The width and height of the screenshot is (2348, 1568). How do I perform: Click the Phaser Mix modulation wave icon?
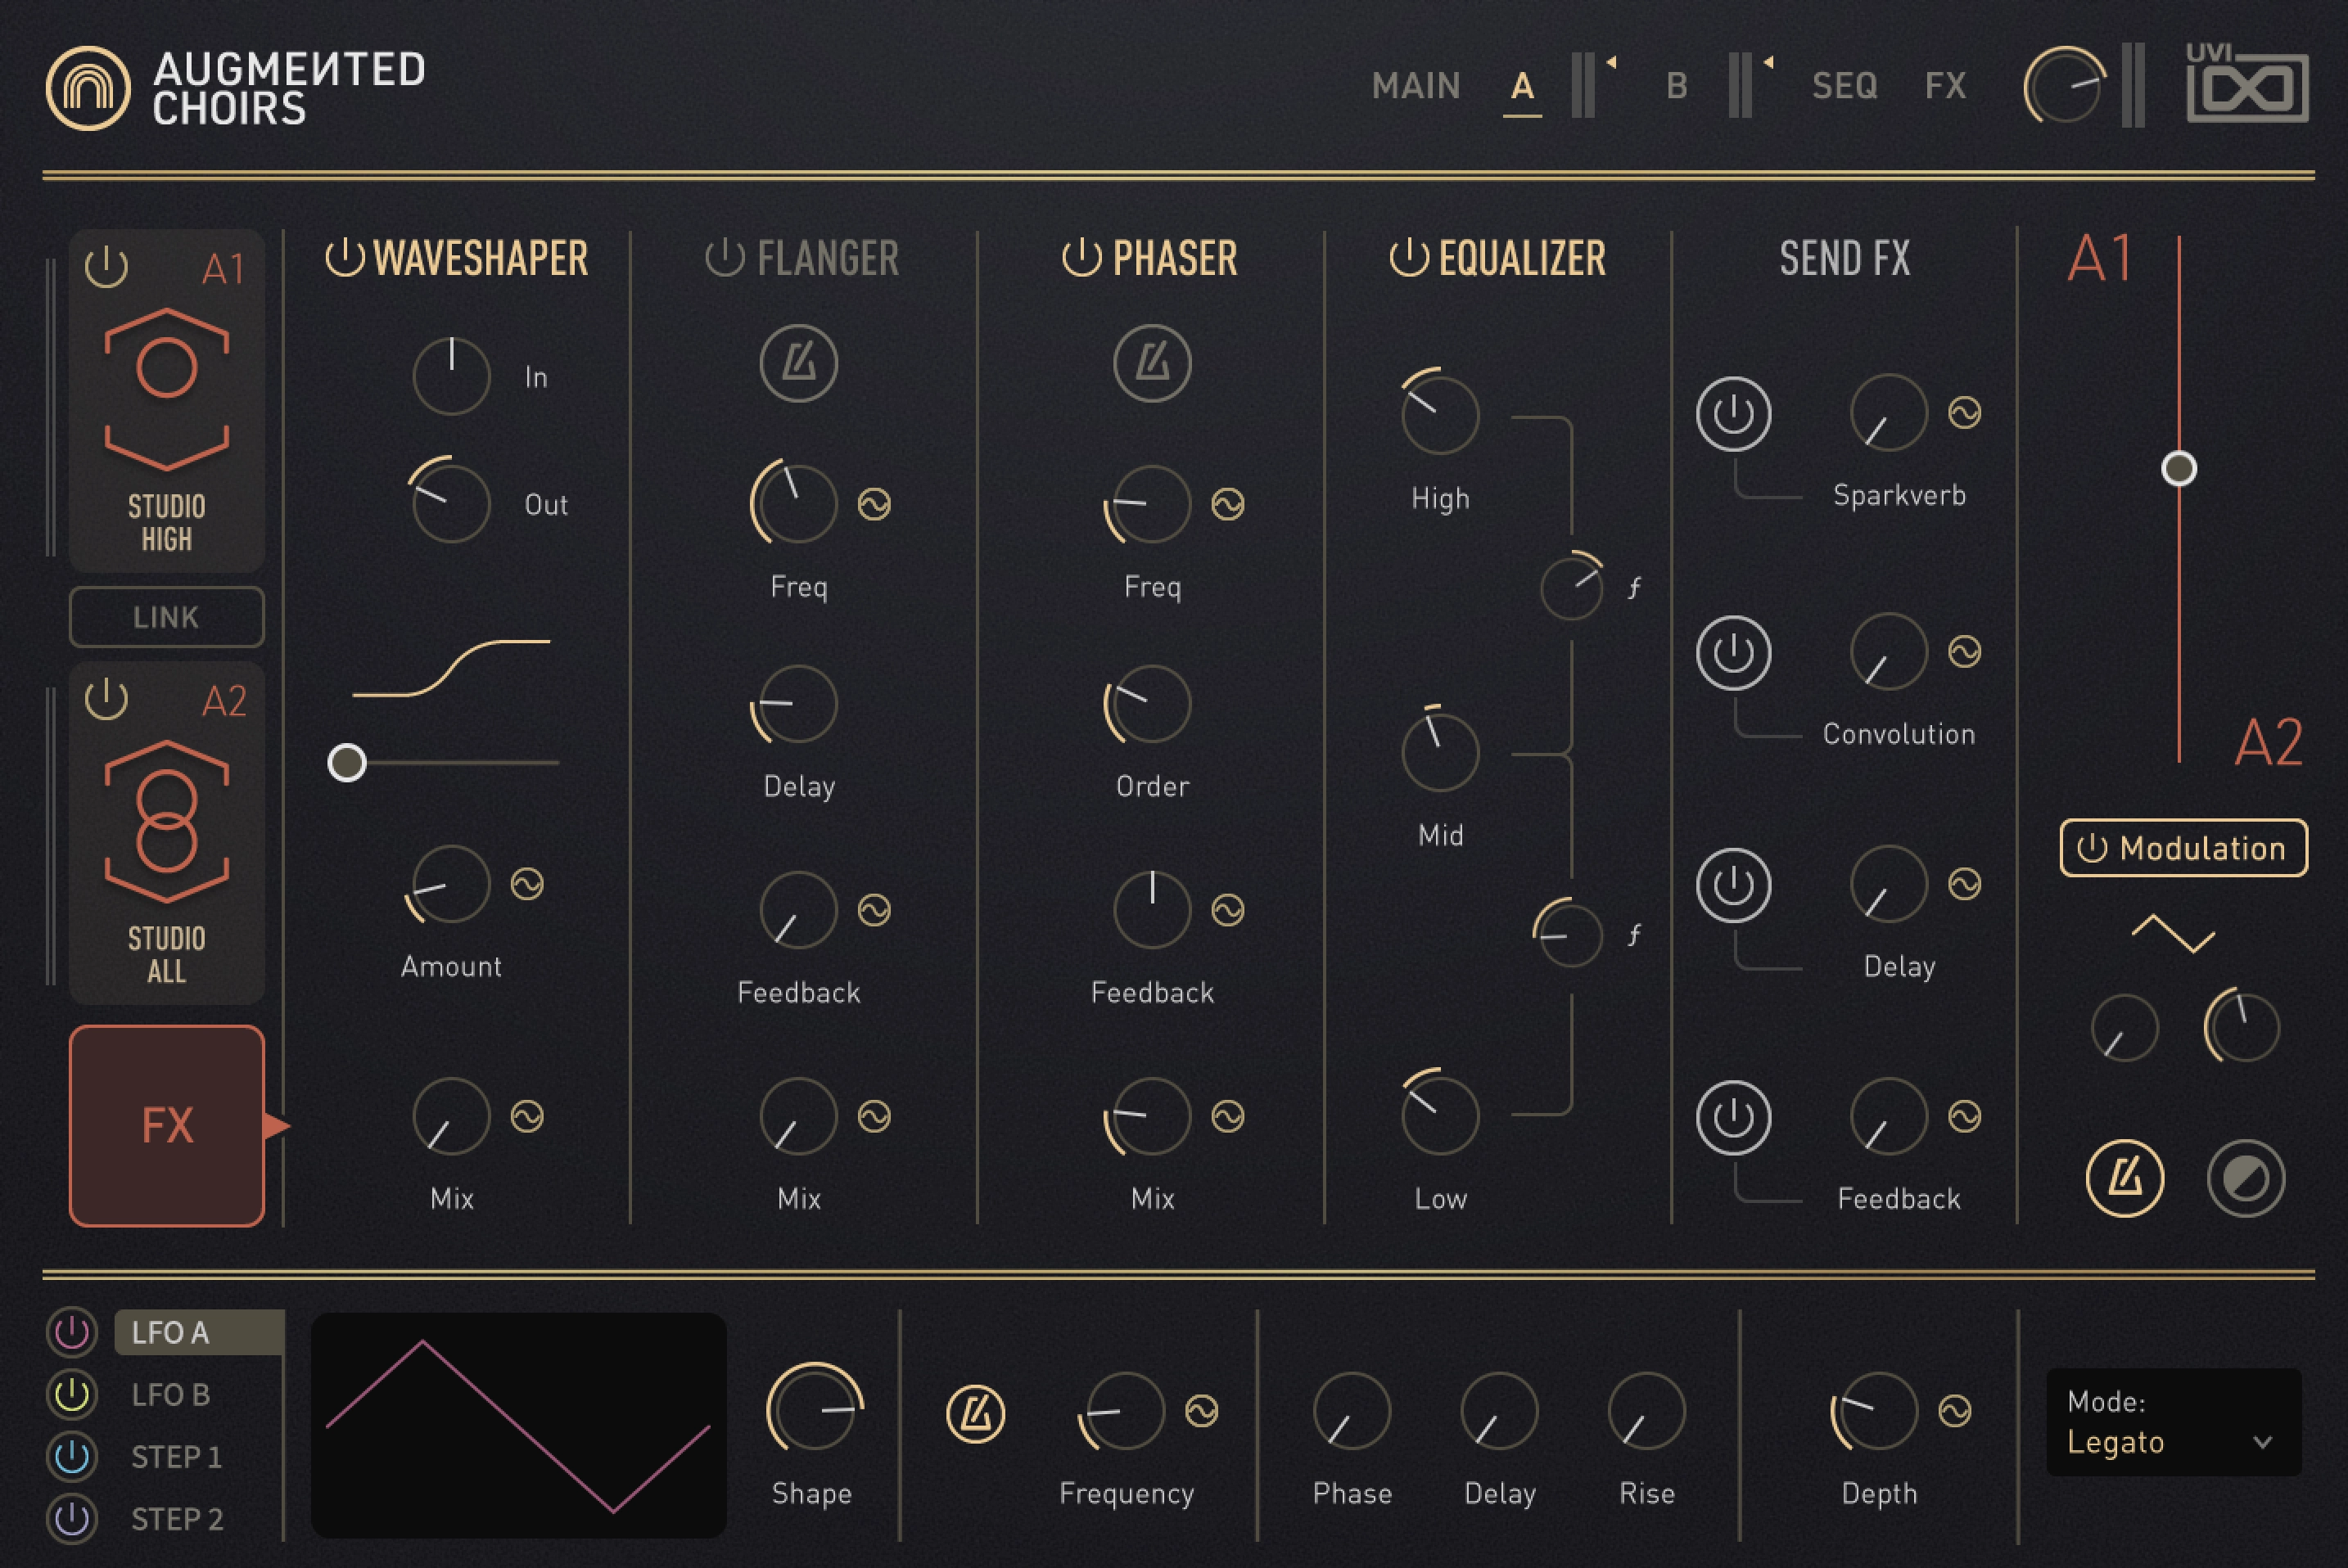click(1229, 1116)
